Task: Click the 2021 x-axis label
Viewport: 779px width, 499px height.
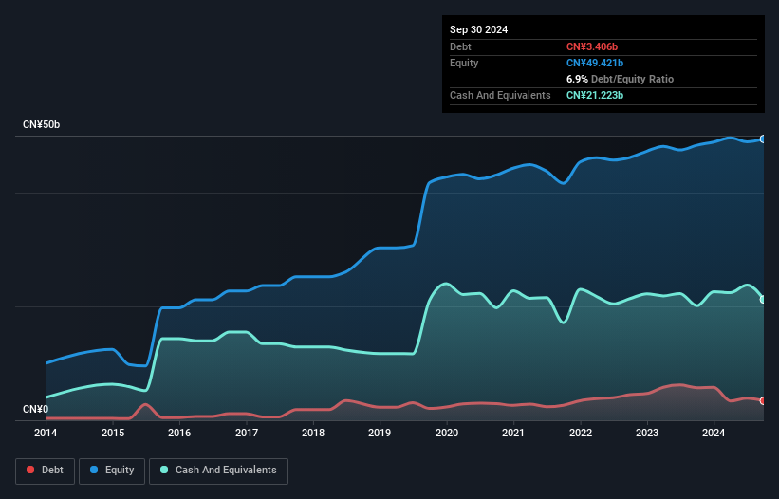Action: (513, 433)
